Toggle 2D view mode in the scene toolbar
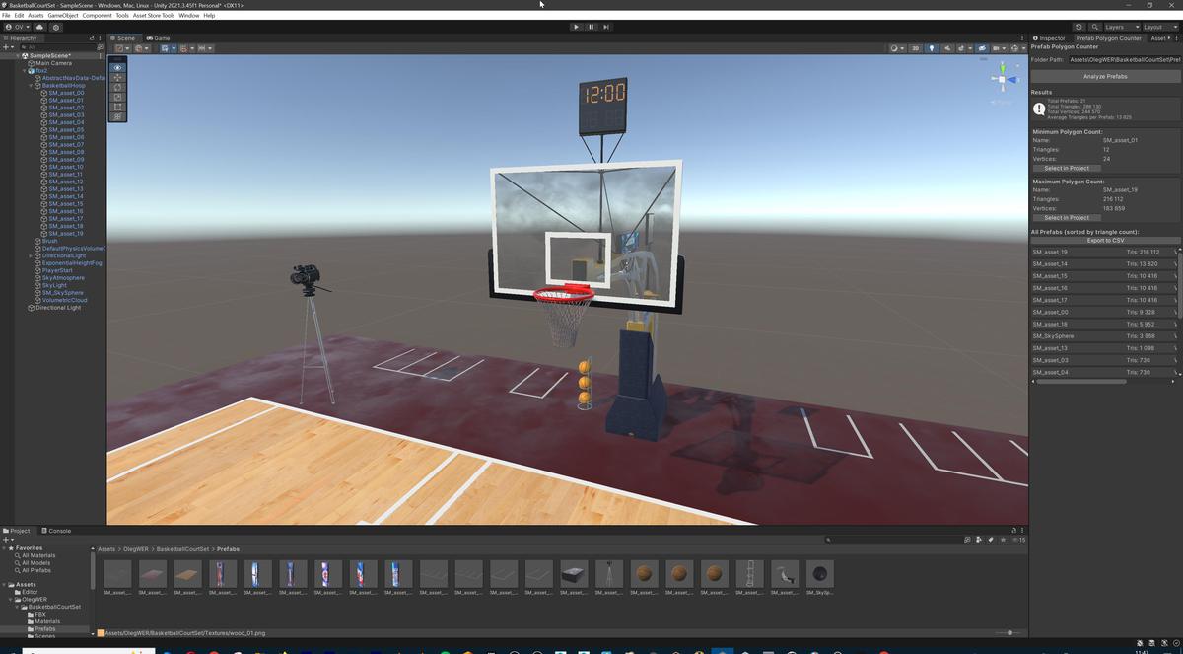 click(916, 48)
